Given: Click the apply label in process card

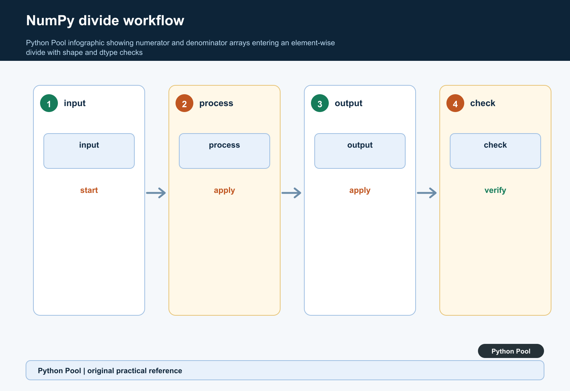Looking at the screenshot, I should point(225,191).
